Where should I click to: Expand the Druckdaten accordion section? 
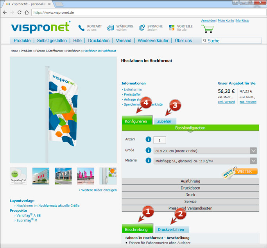click(190, 188)
